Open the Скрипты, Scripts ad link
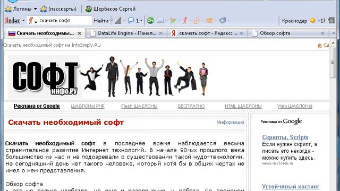Screen dimensions: 340x191 tap(285, 137)
